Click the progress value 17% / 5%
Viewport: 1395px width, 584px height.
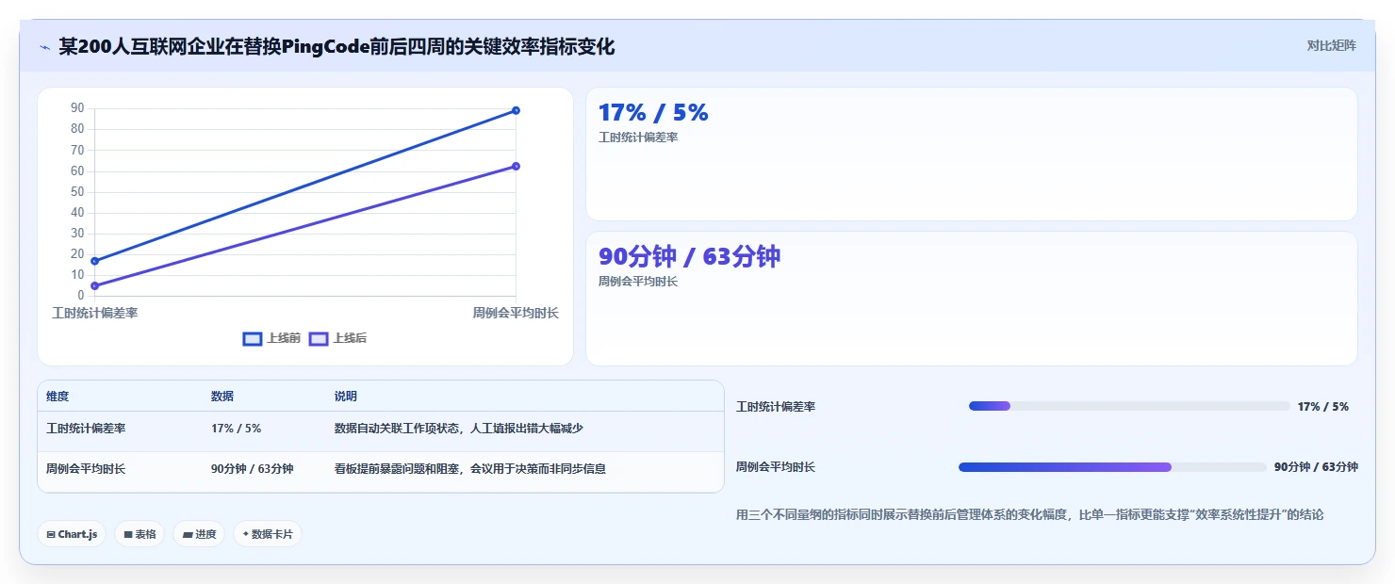pos(1323,407)
